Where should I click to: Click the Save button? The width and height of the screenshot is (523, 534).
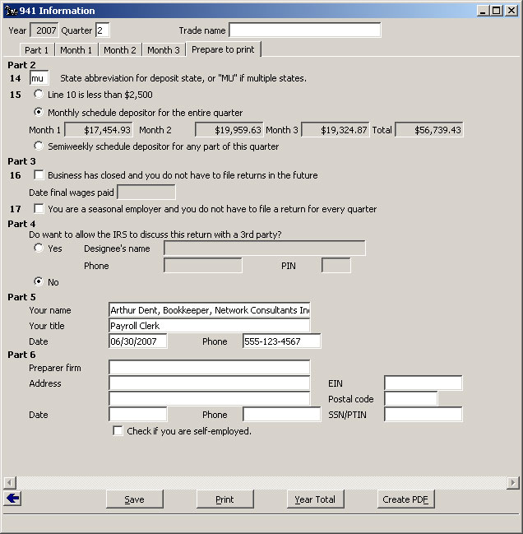click(x=134, y=499)
